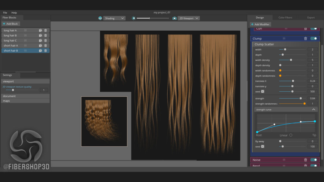Click the Add Block button
324x182 pixels.
pyautogui.click(x=10, y=24)
